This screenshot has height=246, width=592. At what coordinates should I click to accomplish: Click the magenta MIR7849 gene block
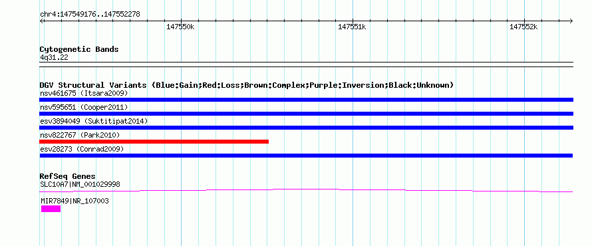(x=51, y=209)
